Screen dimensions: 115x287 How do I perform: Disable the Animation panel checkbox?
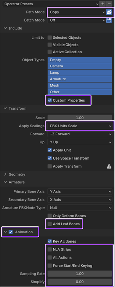(x=11, y=232)
